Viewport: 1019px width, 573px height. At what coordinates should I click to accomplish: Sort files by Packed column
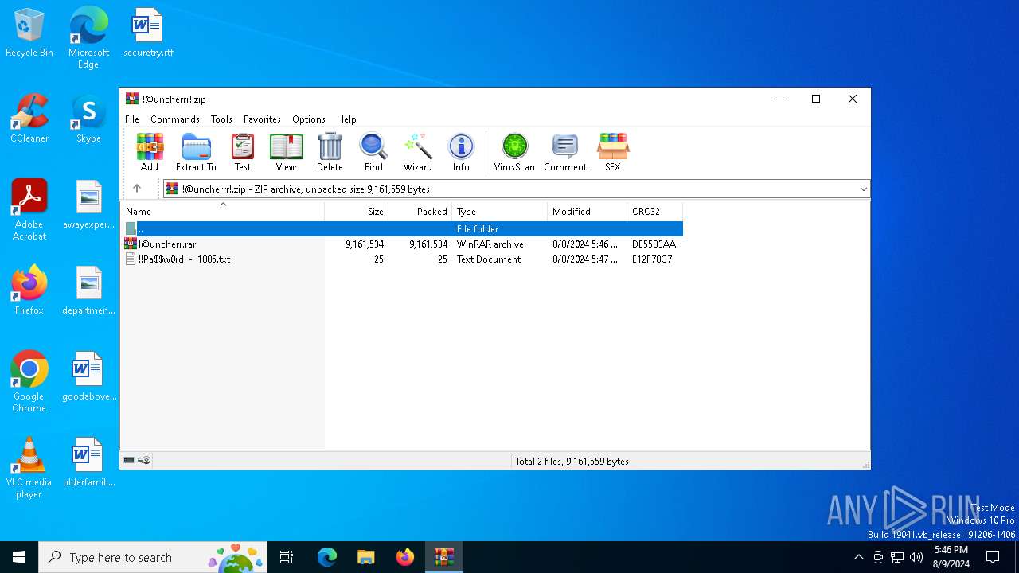coord(420,211)
